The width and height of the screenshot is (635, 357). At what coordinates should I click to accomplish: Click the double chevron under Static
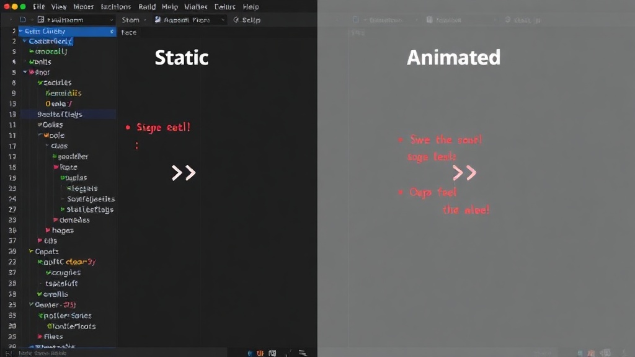coord(184,173)
